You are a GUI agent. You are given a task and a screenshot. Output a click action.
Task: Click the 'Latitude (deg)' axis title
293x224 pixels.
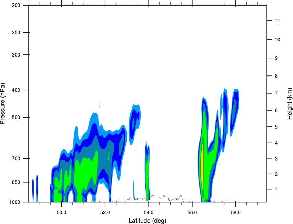click(x=148, y=221)
